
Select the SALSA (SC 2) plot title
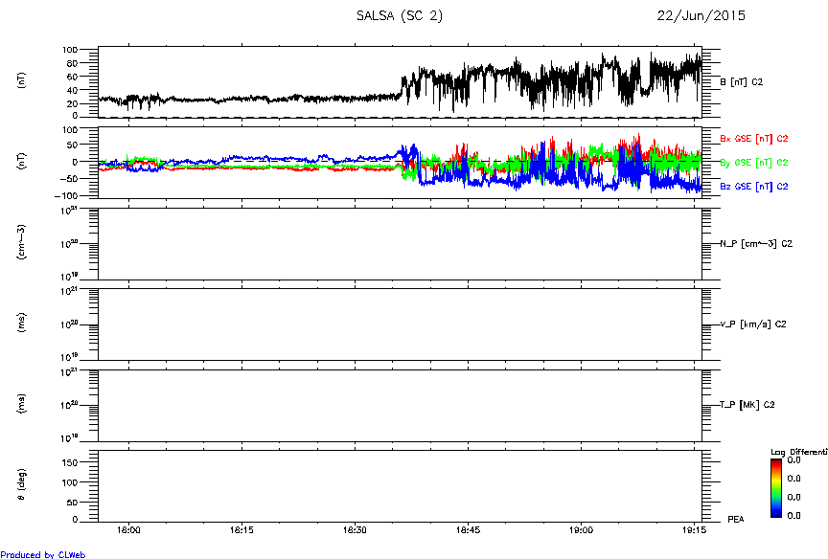(400, 16)
